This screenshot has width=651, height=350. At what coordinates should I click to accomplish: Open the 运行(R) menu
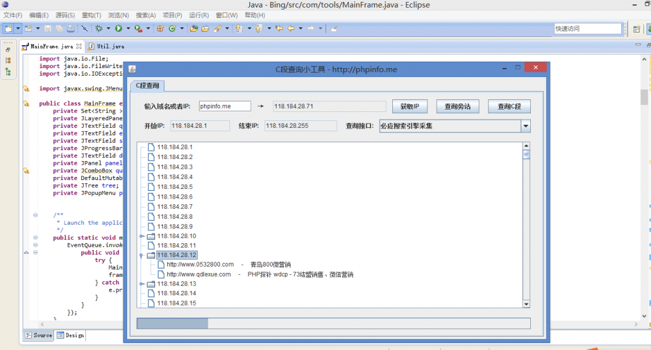tap(199, 15)
